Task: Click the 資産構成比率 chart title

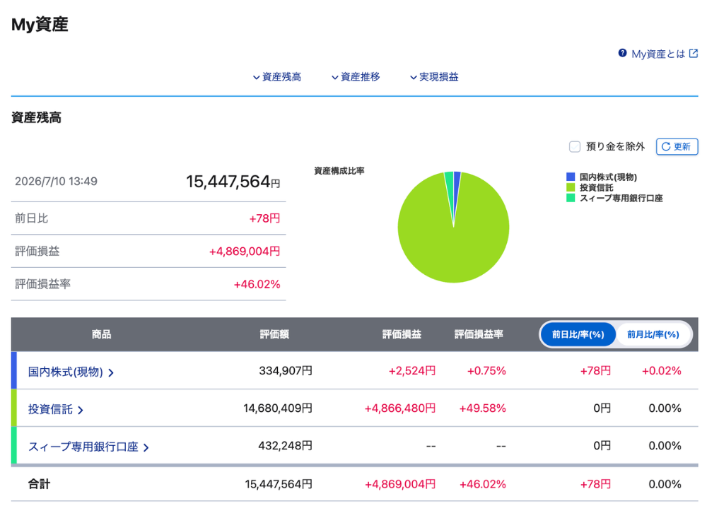Action: tap(339, 171)
